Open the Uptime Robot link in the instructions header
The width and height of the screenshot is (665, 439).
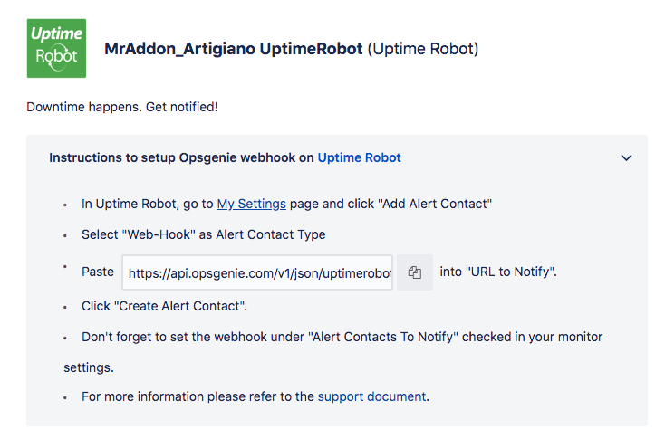pyautogui.click(x=359, y=157)
